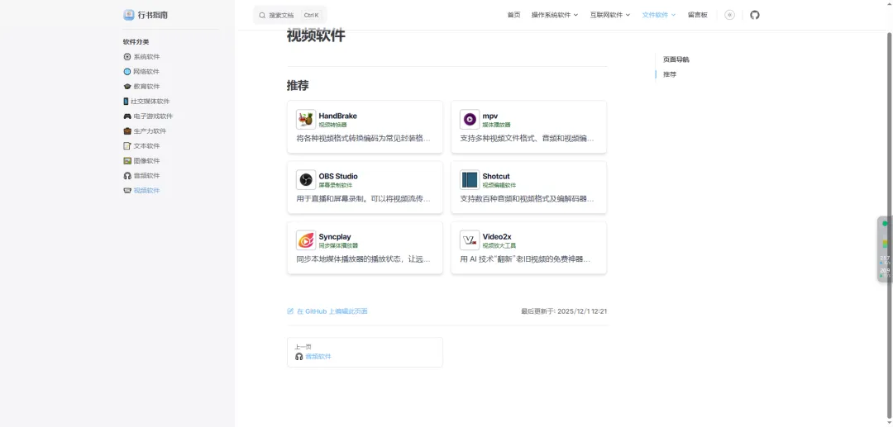Click the phone icon next to 社交媒体软件
This screenshot has height=427, width=893.
point(126,102)
